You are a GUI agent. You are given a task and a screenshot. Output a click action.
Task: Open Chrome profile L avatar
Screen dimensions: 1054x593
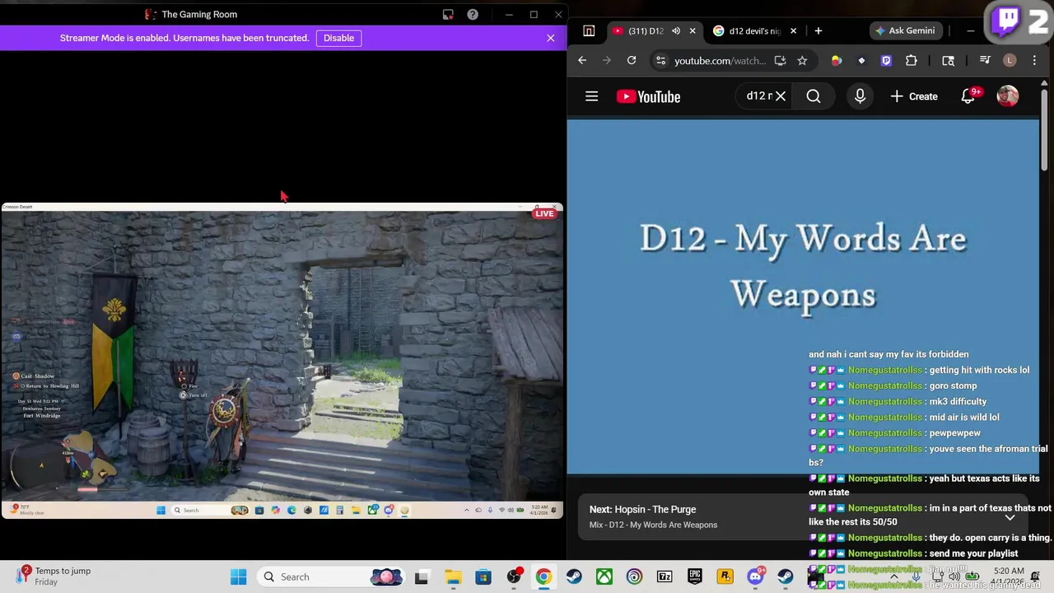click(x=1010, y=60)
